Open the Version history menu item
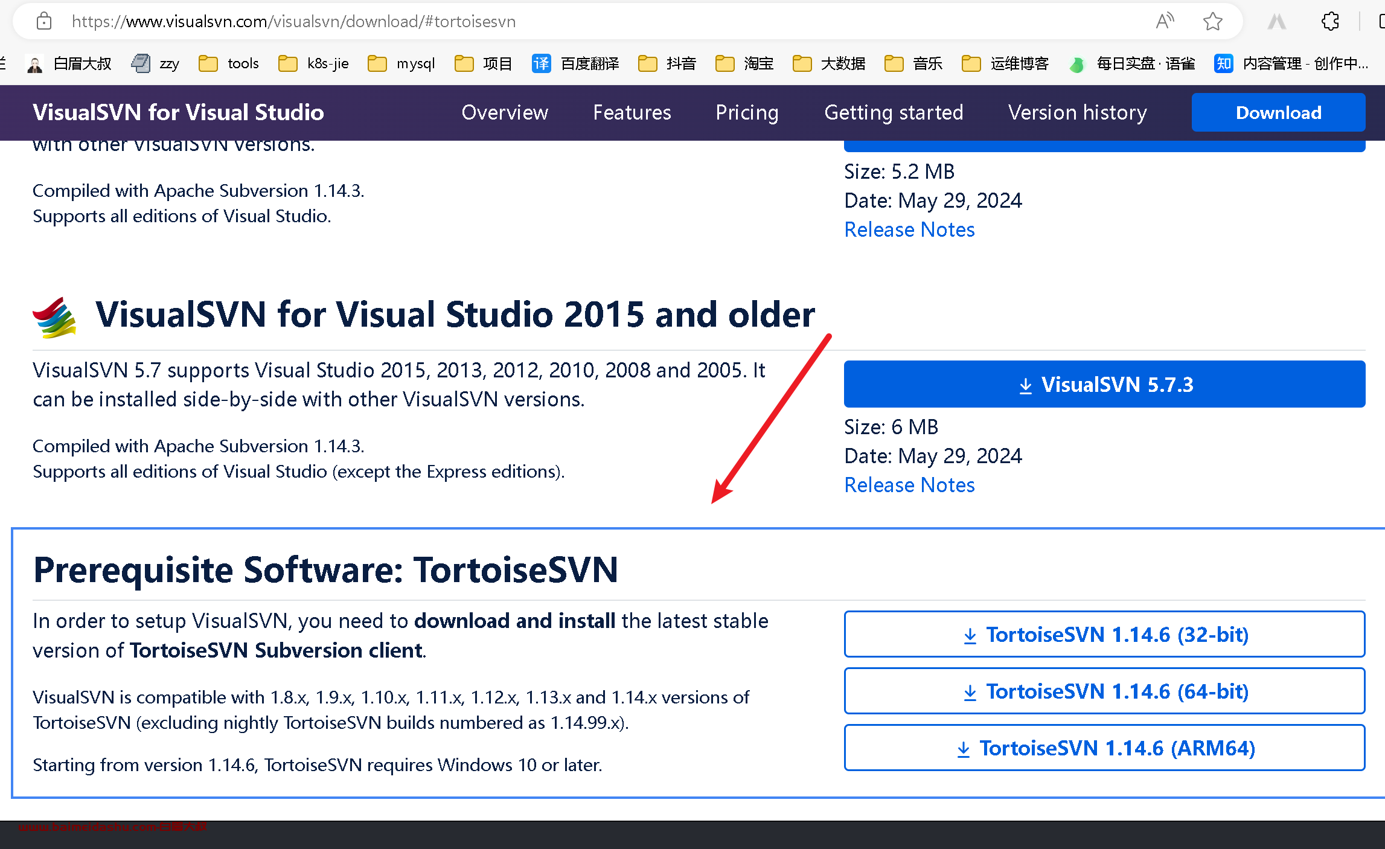The height and width of the screenshot is (849, 1385). 1076,112
